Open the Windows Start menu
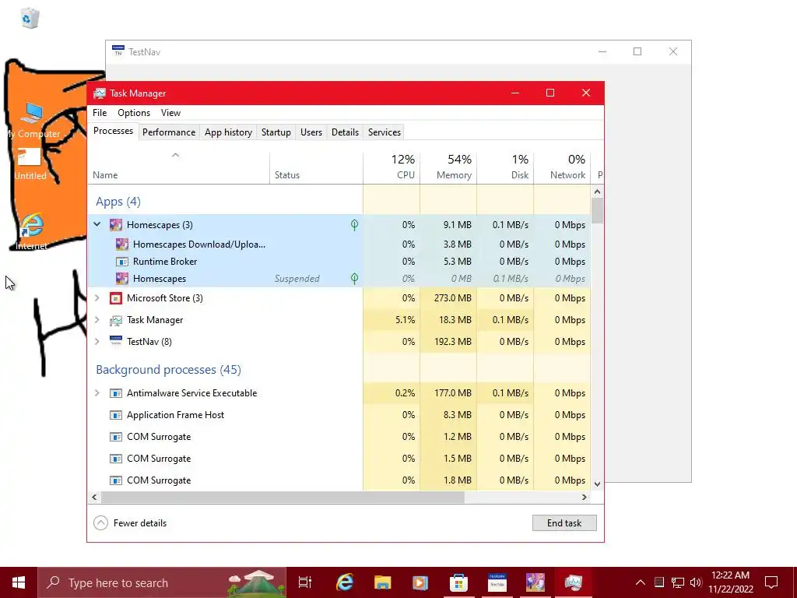The image size is (797, 598). (x=19, y=582)
